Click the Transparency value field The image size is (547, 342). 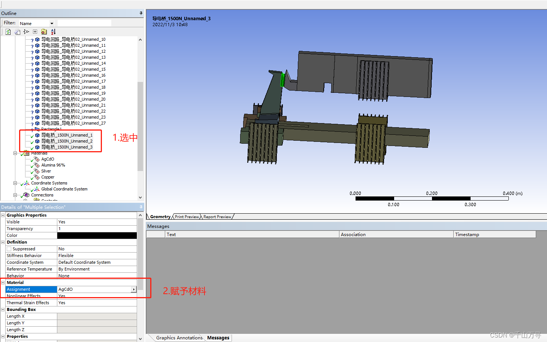97,229
